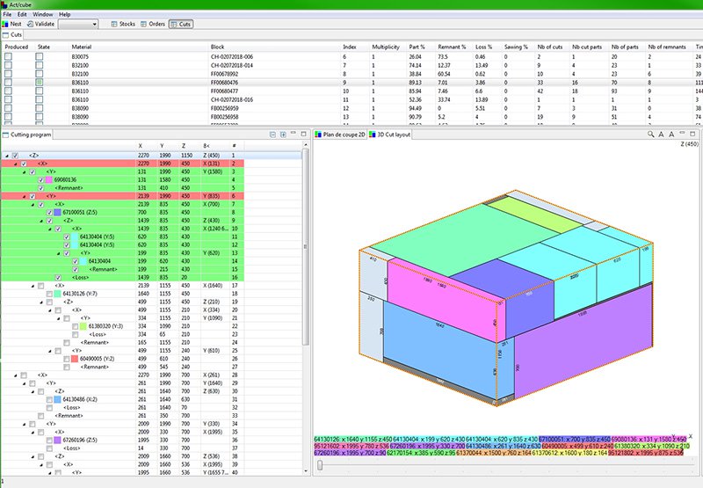Click the Orders toolbar button
Image resolution: width=703 pixels, height=488 pixels.
[150, 25]
